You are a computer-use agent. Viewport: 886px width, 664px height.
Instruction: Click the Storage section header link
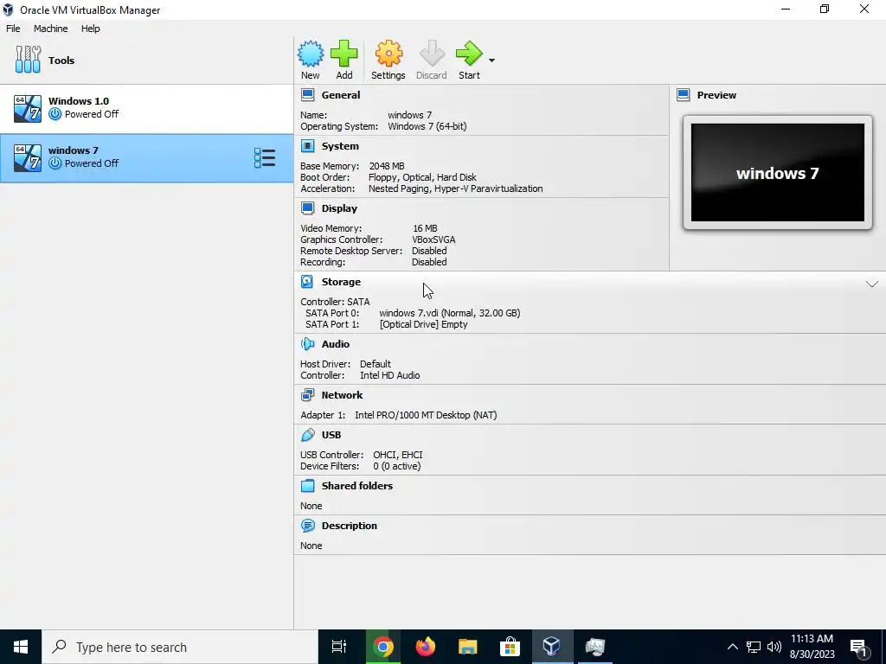click(341, 282)
